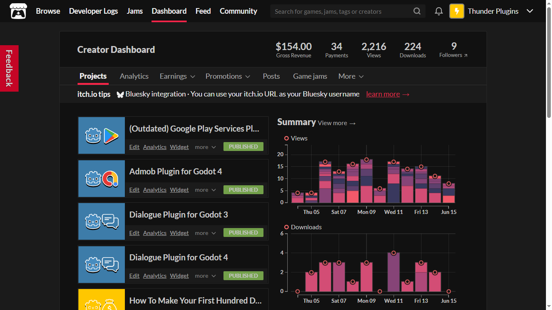
Task: Click the Bluesky butterfly icon
Action: (120, 94)
